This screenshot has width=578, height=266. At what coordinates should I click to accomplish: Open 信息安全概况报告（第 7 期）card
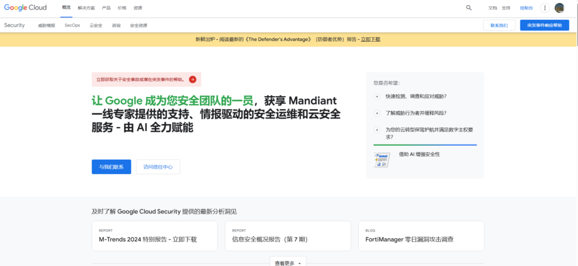[x=288, y=236]
